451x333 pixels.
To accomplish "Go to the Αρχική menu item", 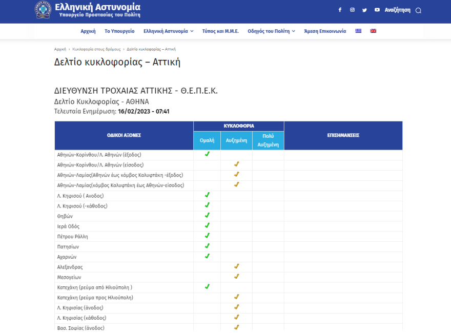I will point(88,31).
